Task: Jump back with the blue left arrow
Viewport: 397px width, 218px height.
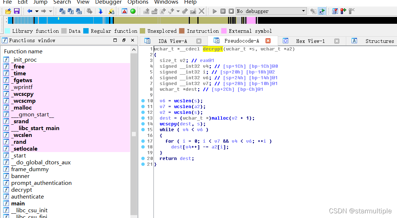Action: (30, 11)
